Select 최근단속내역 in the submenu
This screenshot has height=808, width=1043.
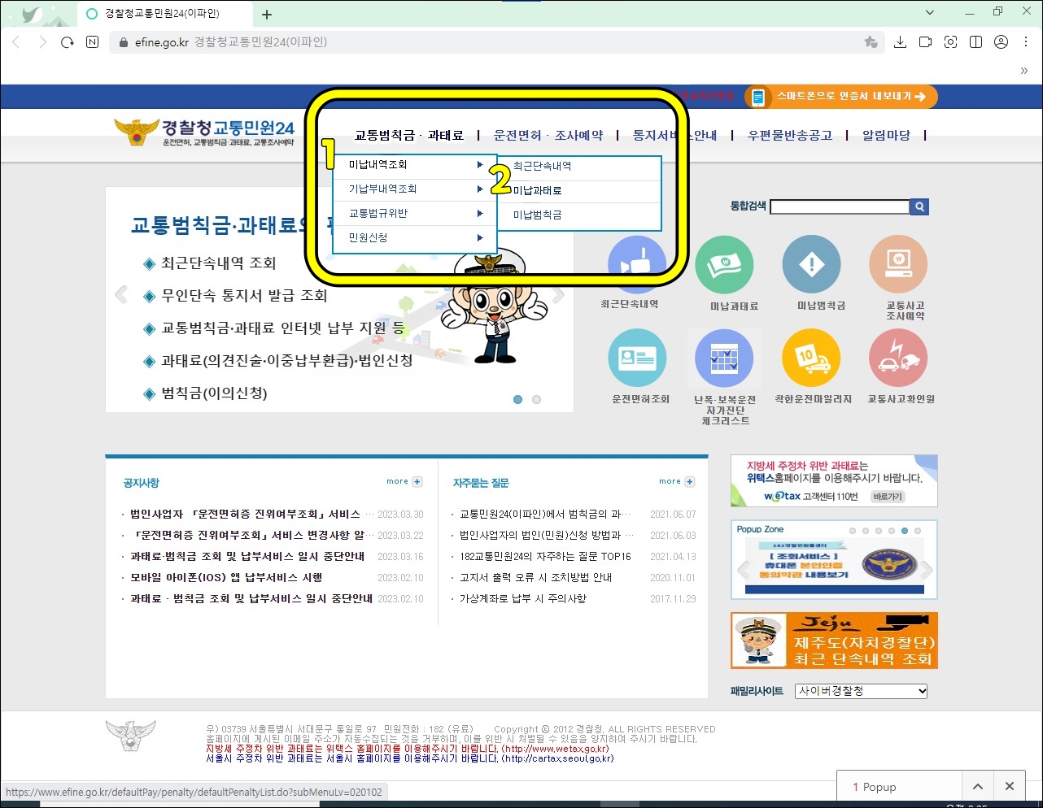point(542,166)
